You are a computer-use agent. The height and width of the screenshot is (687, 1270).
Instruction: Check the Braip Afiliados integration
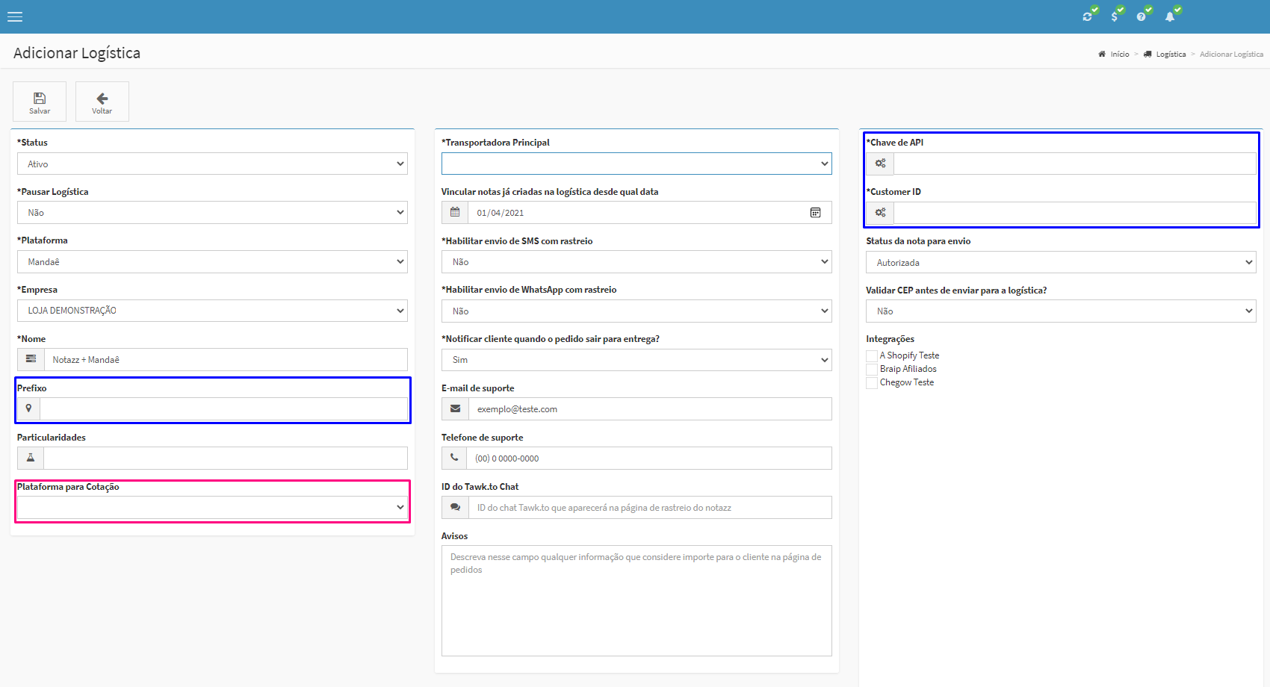coord(872,370)
